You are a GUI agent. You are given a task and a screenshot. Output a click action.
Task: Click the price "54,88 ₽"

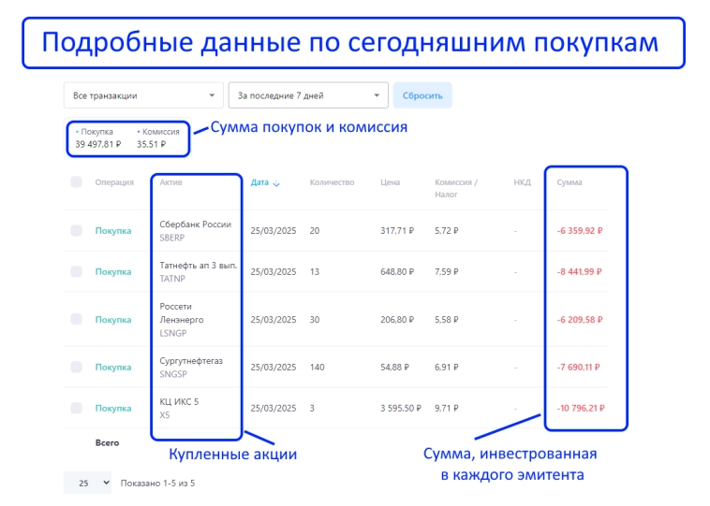tap(395, 368)
